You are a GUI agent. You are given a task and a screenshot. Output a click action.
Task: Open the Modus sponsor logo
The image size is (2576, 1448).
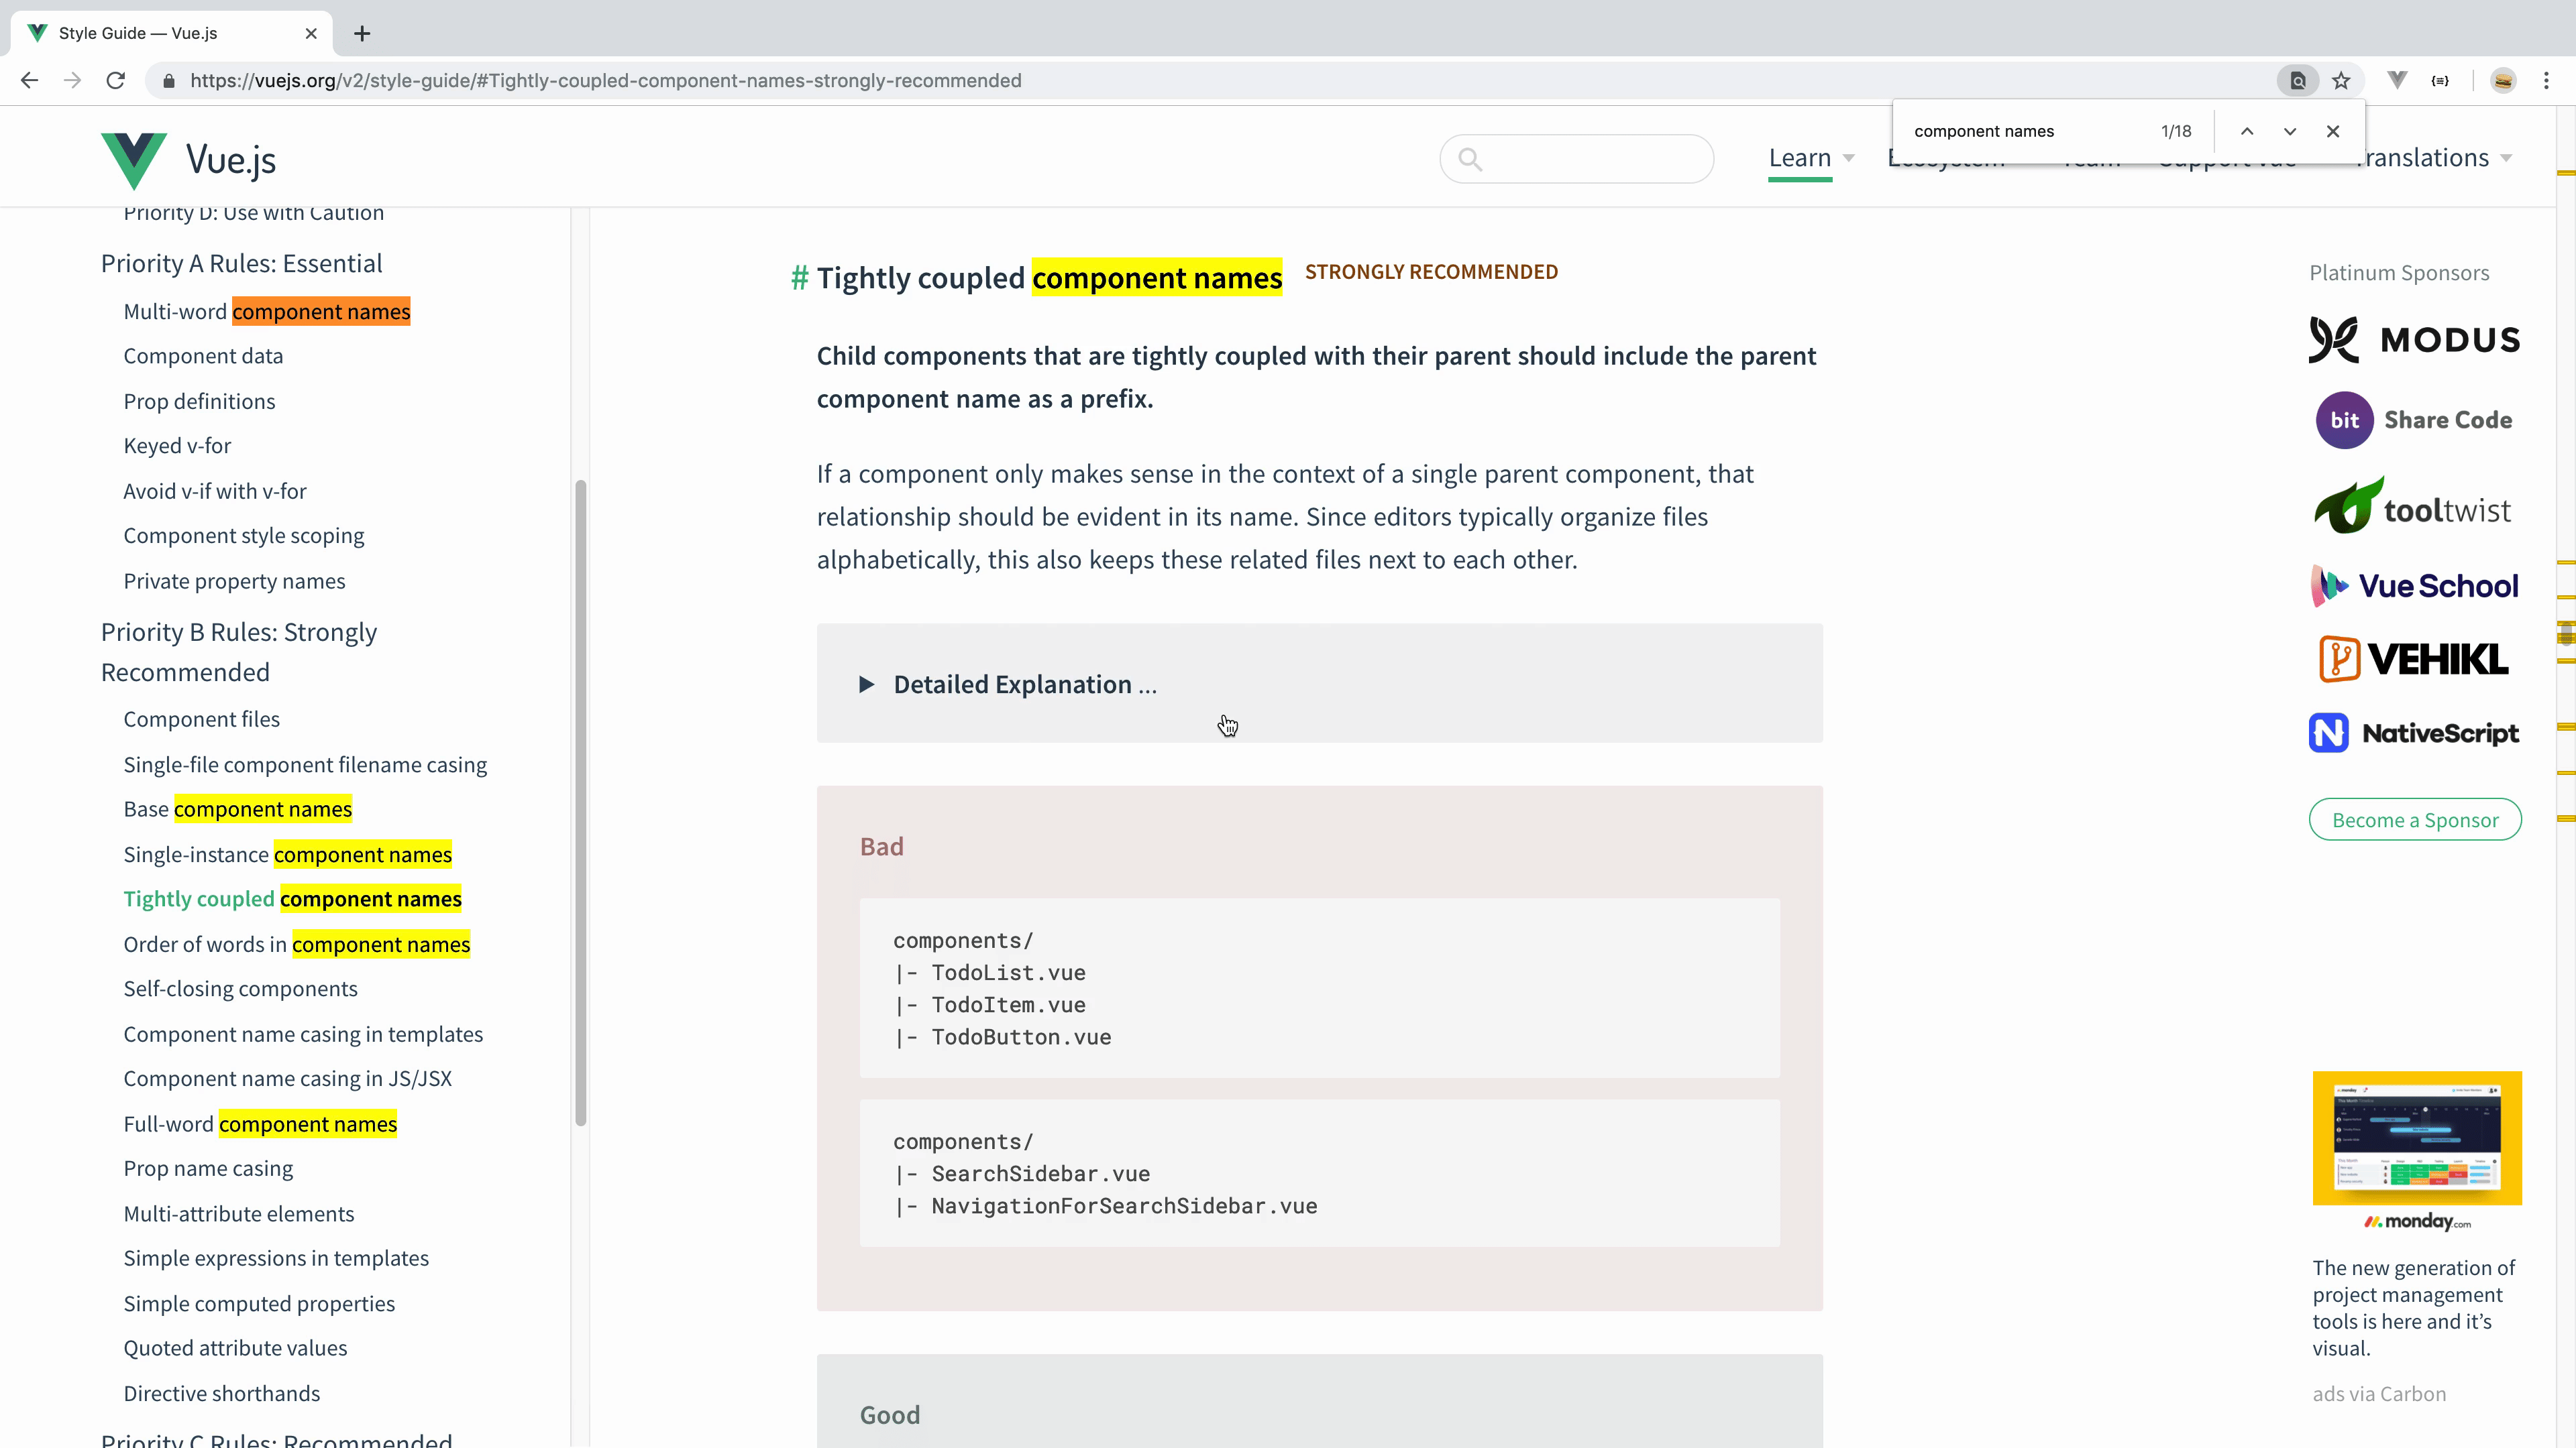click(x=2415, y=340)
